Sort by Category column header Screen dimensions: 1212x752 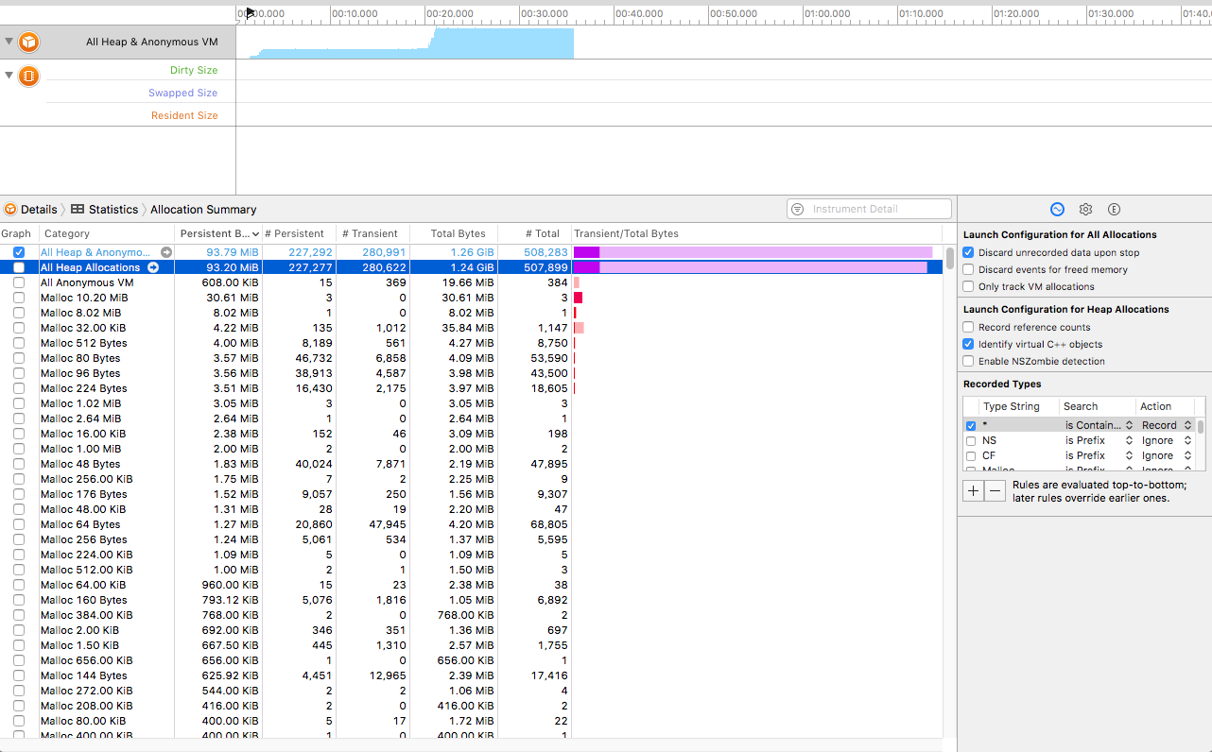[107, 233]
